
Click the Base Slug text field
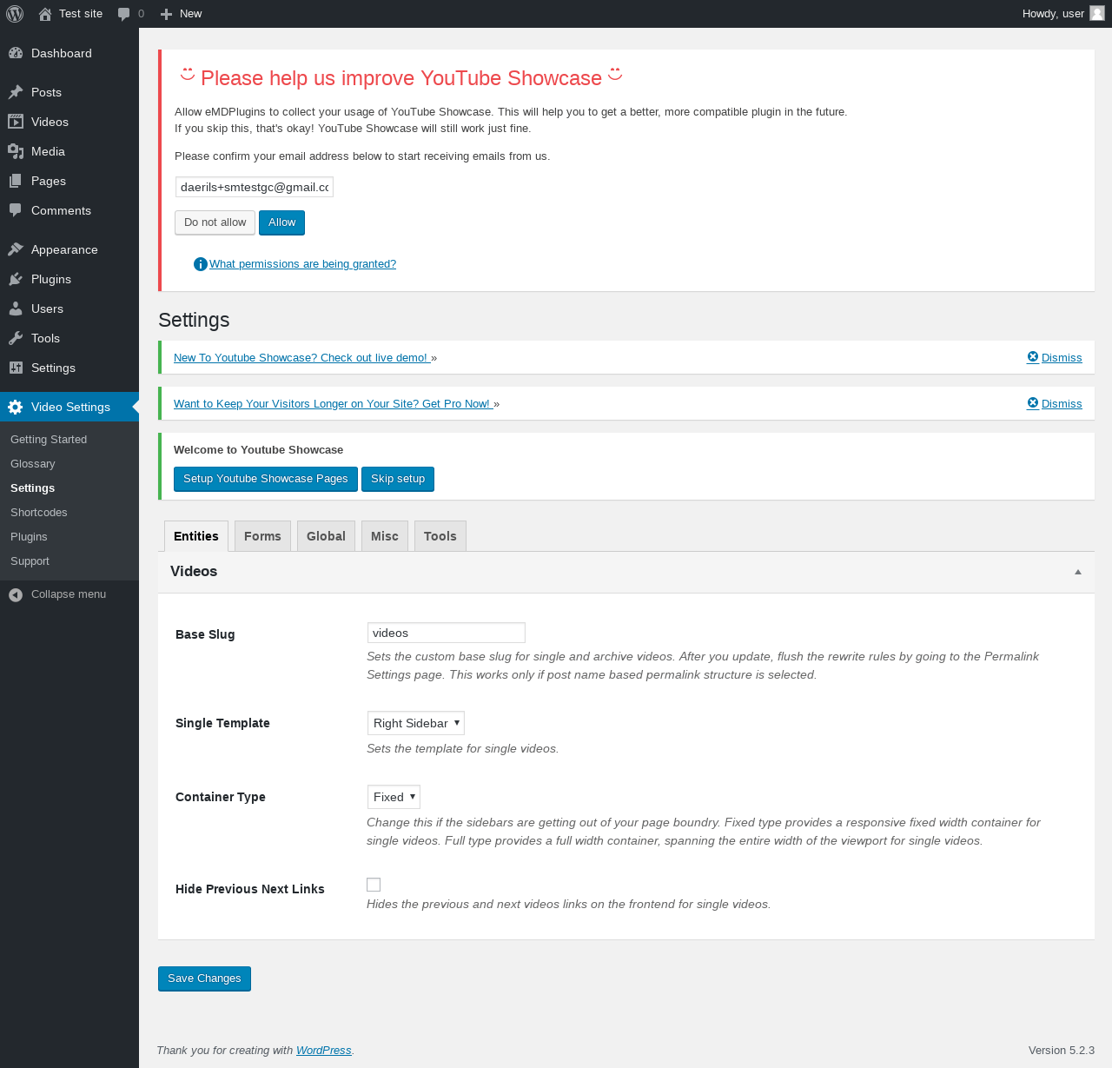pos(447,633)
